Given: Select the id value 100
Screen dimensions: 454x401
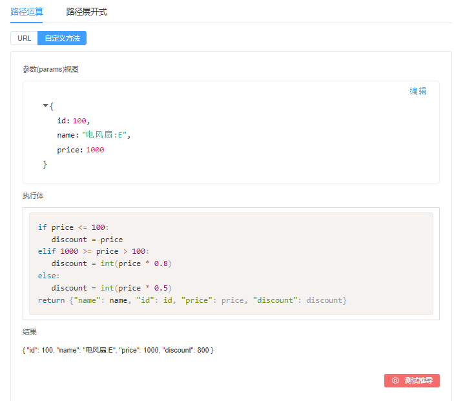Looking at the screenshot, I should coord(79,121).
